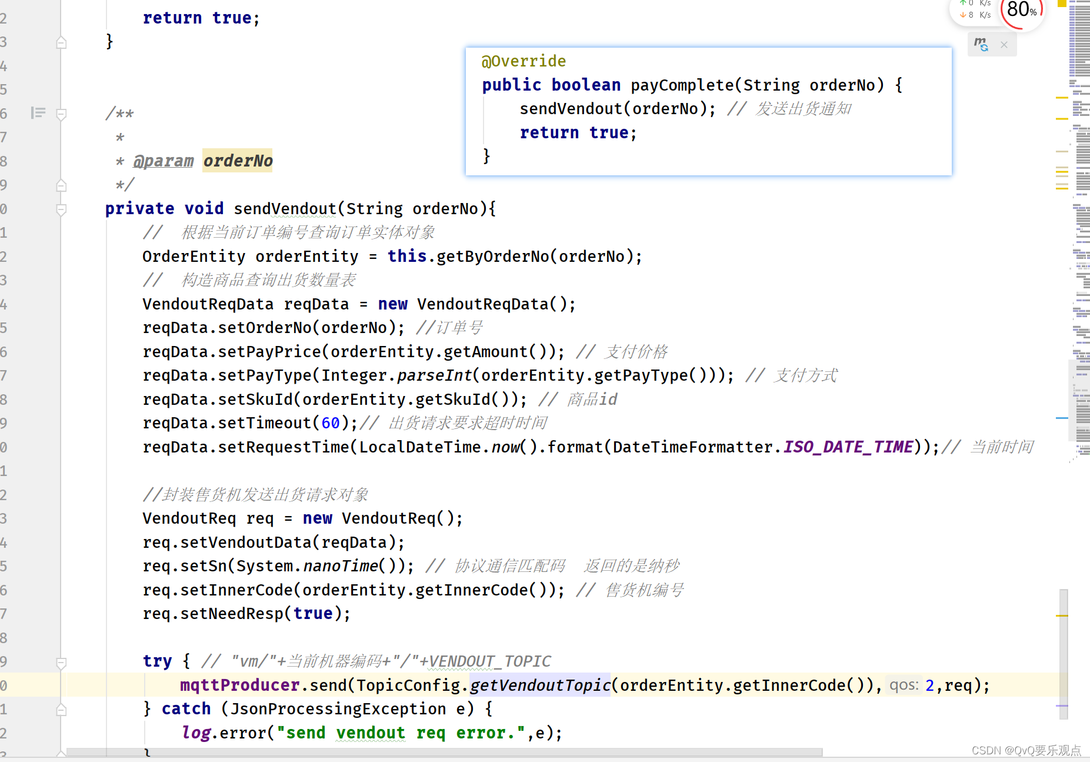Click @Override in the preview popup

(524, 61)
